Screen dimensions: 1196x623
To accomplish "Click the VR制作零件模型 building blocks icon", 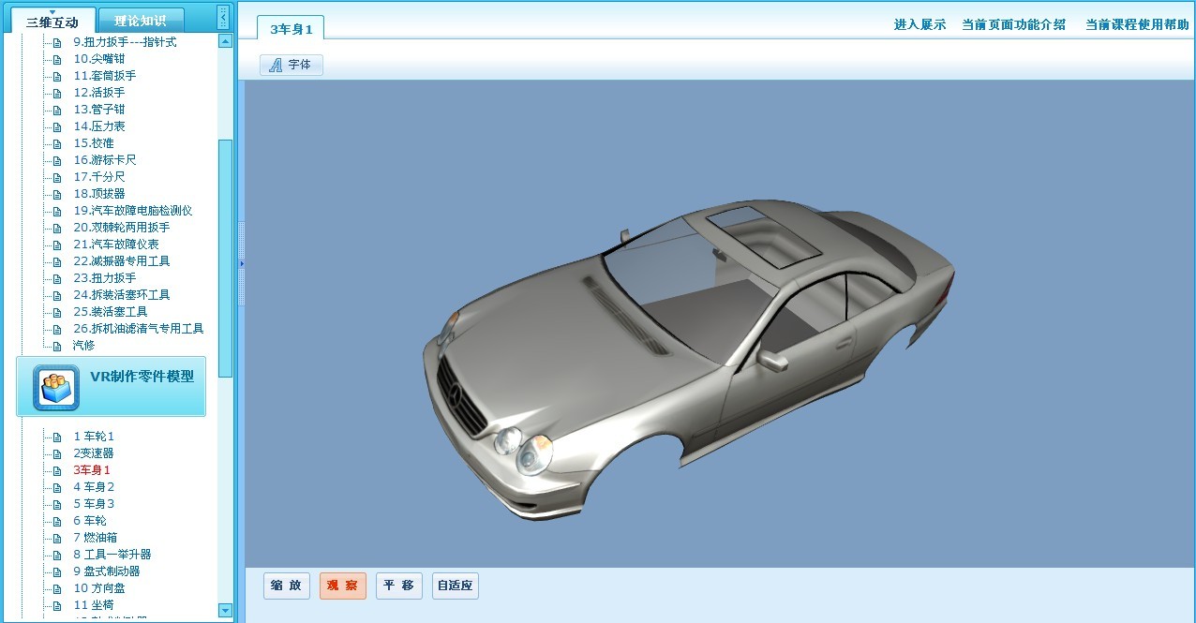I will (x=55, y=387).
